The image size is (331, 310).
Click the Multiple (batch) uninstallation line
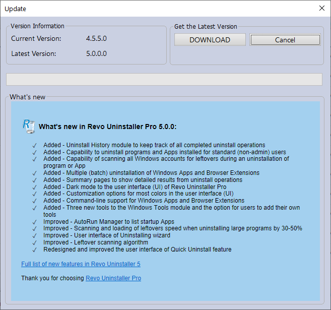(x=151, y=173)
